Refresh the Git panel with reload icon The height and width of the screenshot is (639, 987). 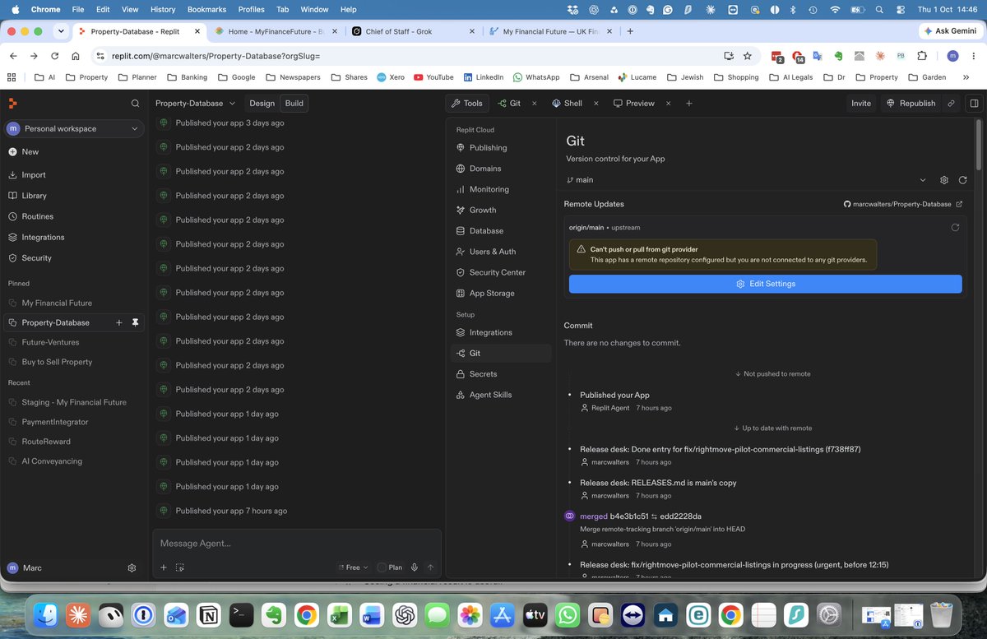pos(962,180)
